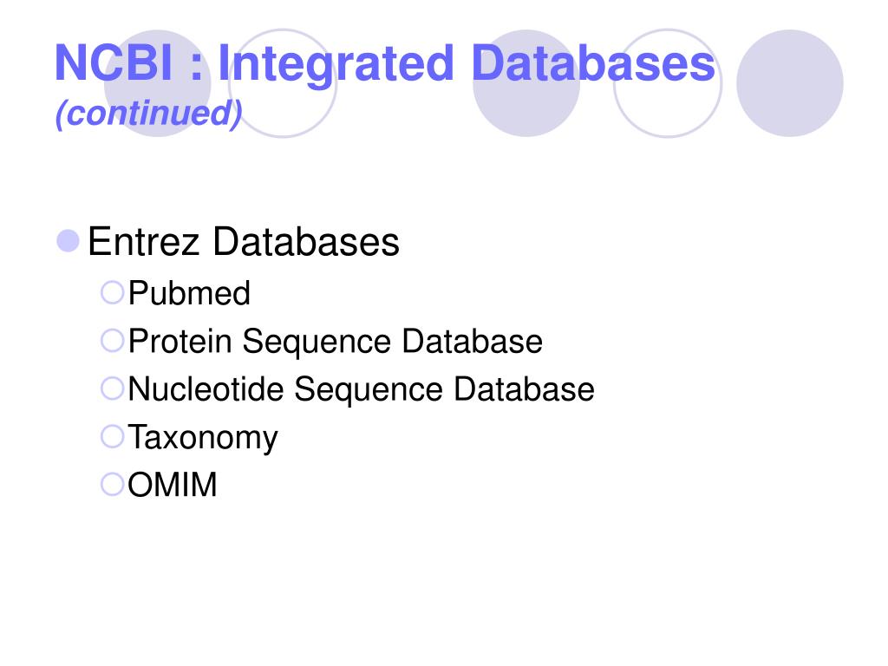Click the outlined circle right of the title

pyautogui.click(x=668, y=82)
